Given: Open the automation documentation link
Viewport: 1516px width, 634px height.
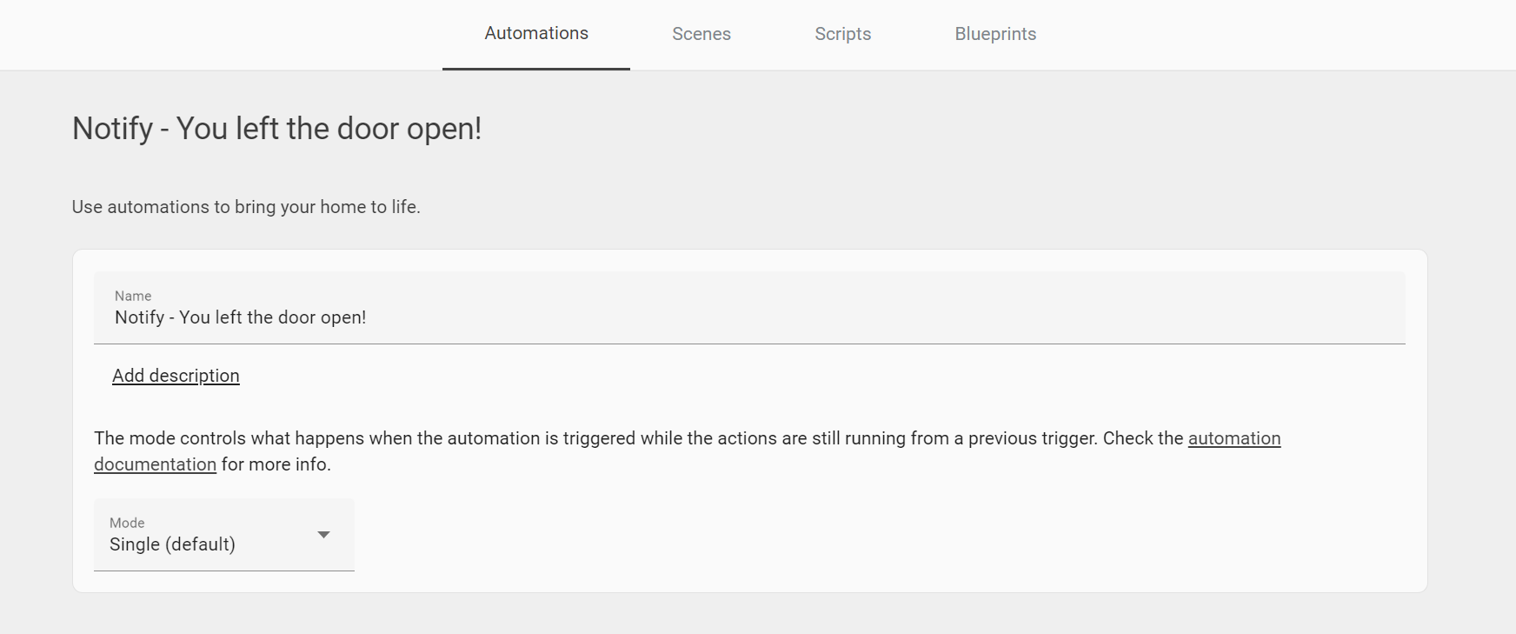Looking at the screenshot, I should (1233, 437).
